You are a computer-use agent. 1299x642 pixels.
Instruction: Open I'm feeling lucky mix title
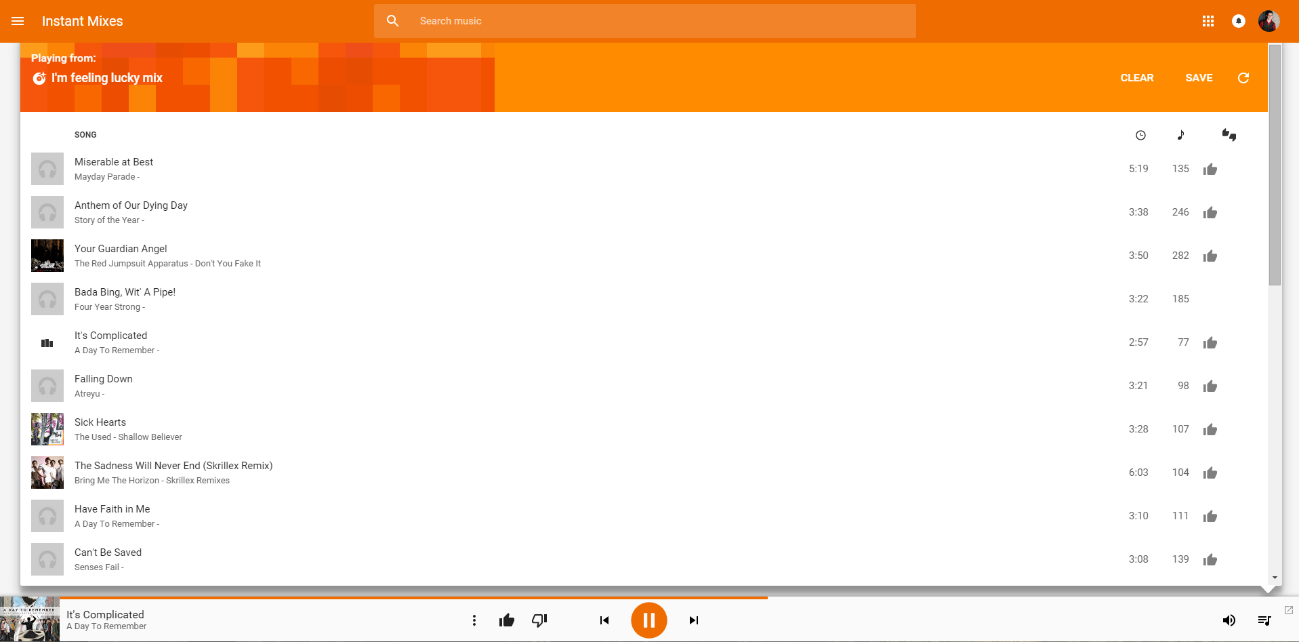[107, 78]
